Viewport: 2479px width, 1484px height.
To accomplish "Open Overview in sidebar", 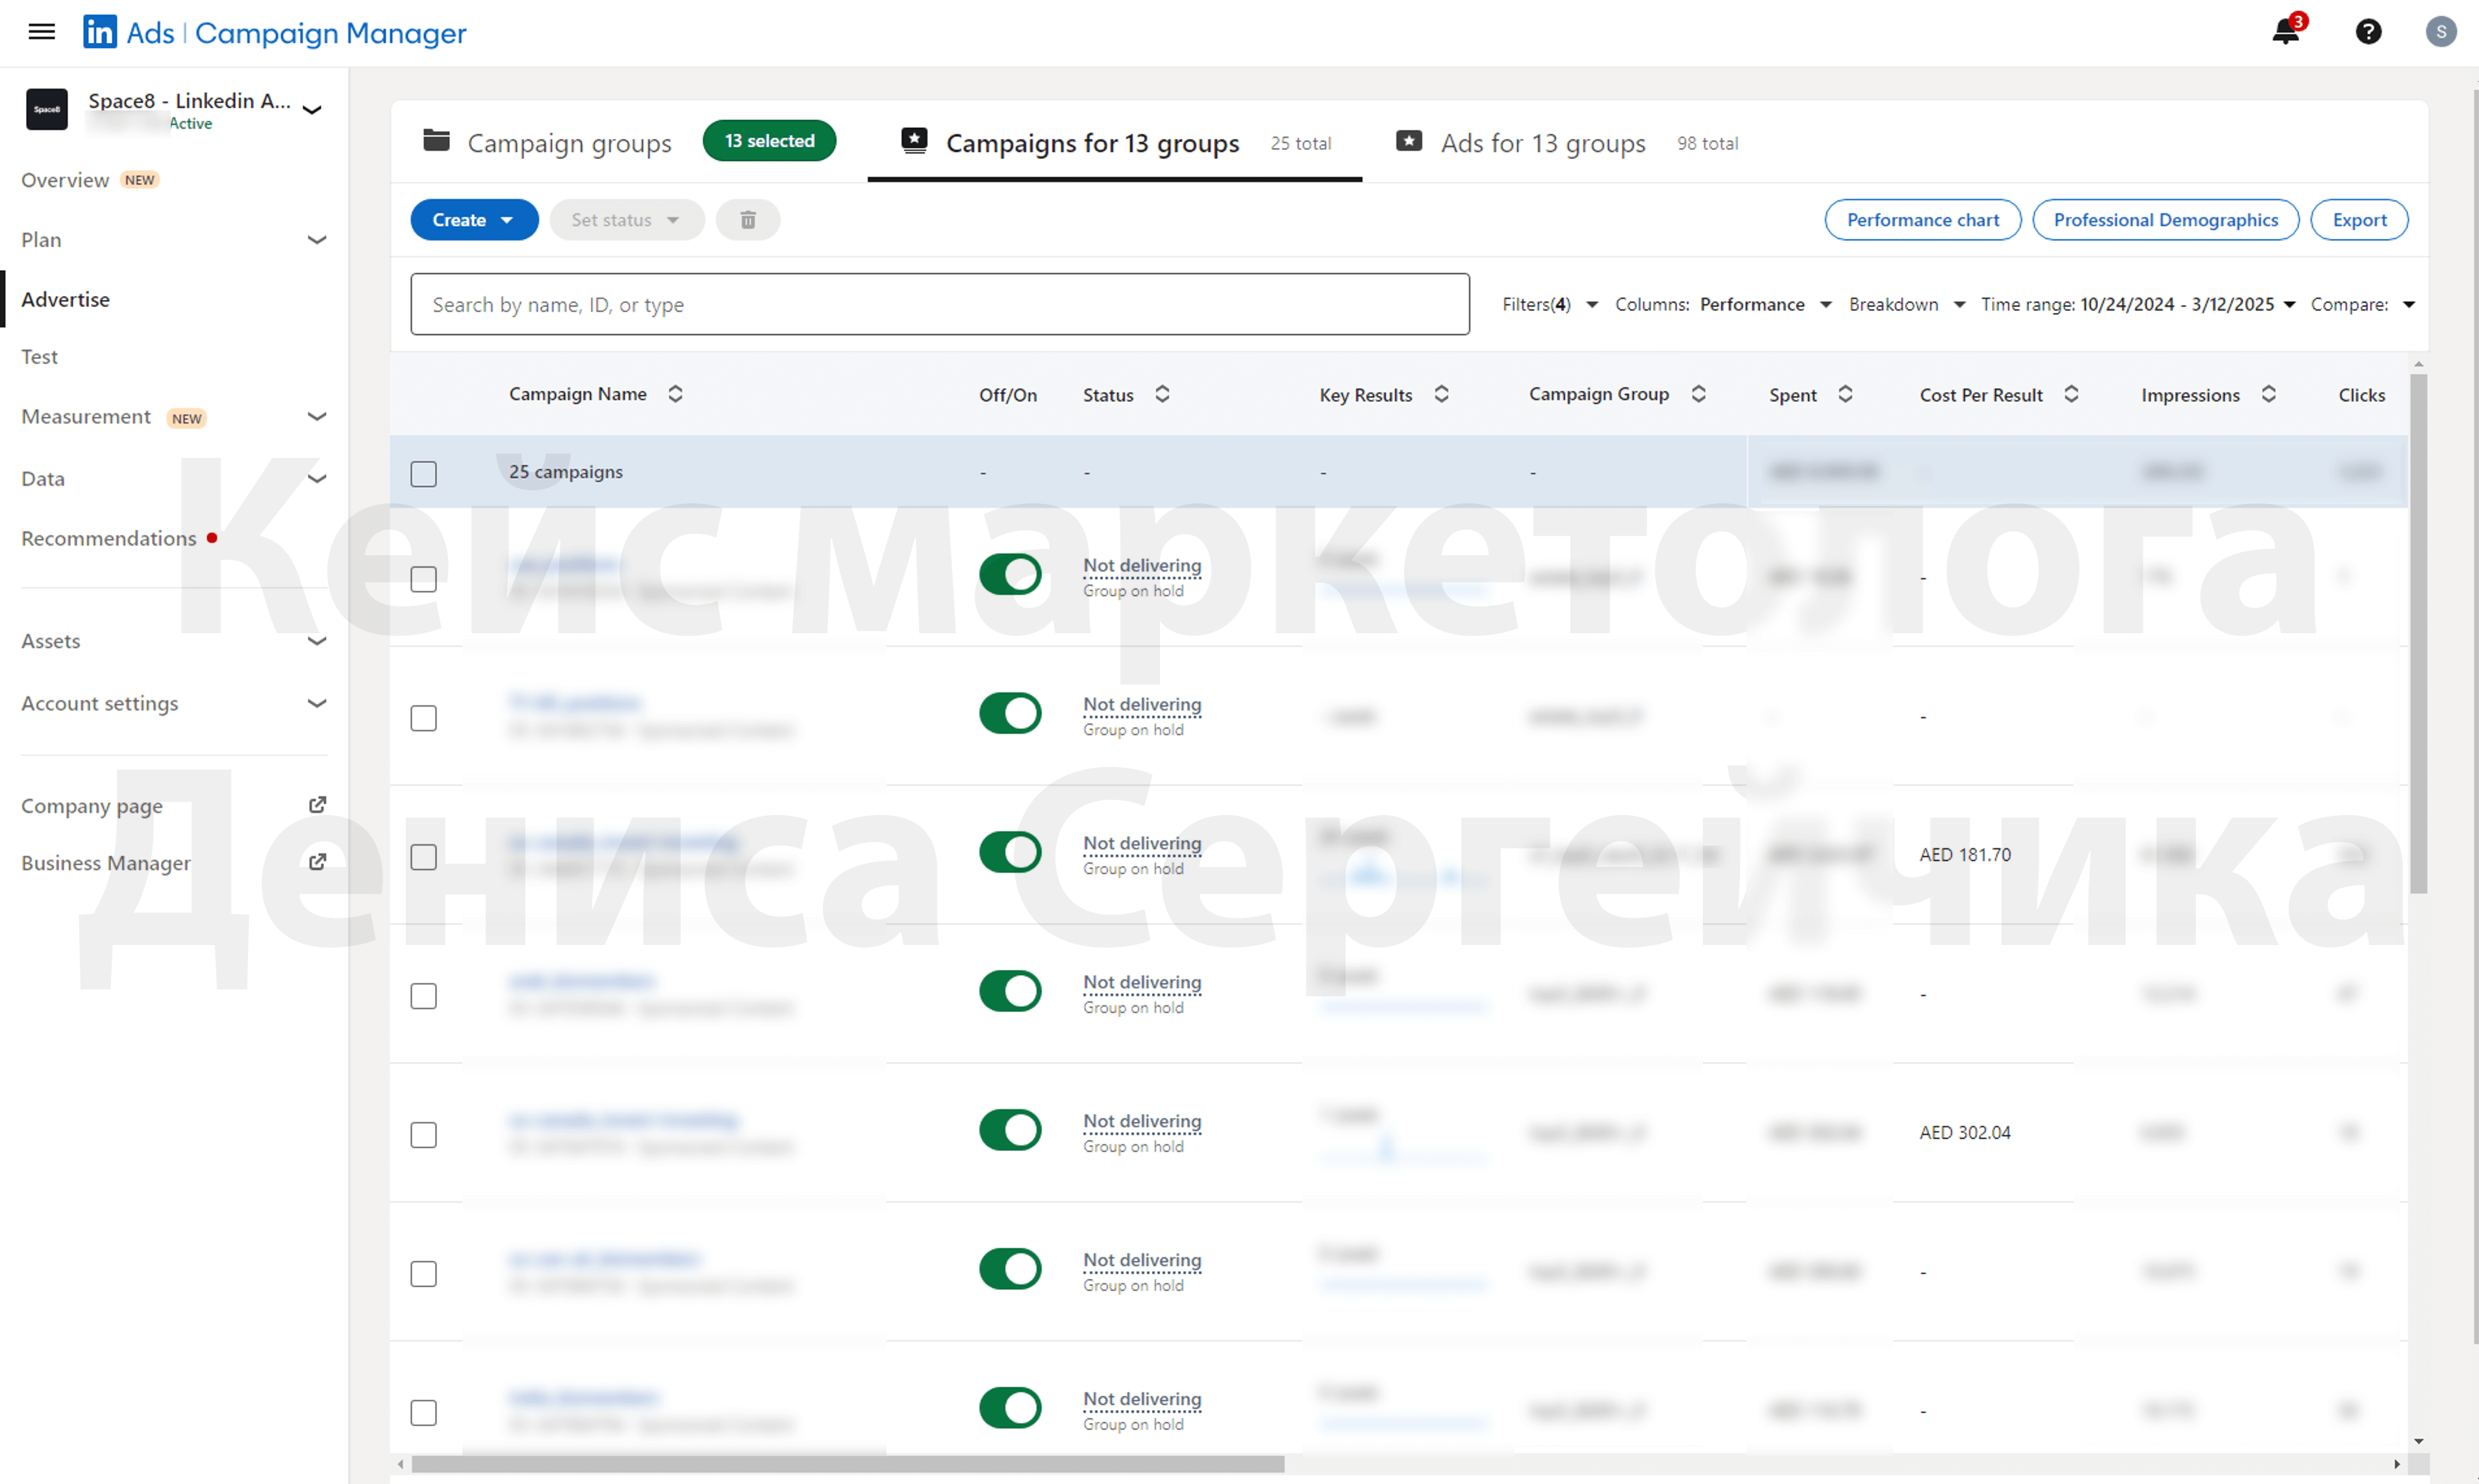I will point(65,180).
